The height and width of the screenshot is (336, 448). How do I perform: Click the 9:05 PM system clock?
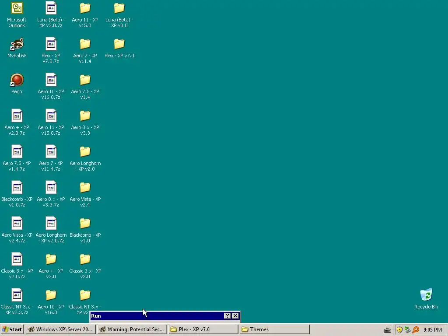(x=433, y=330)
